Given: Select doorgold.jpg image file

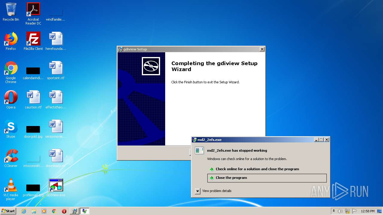Looking at the screenshot, I should pos(33,131).
